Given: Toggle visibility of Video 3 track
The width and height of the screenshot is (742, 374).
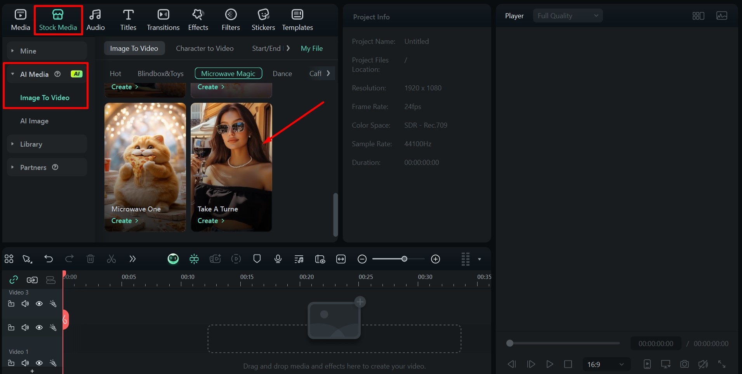Looking at the screenshot, I should pos(39,304).
